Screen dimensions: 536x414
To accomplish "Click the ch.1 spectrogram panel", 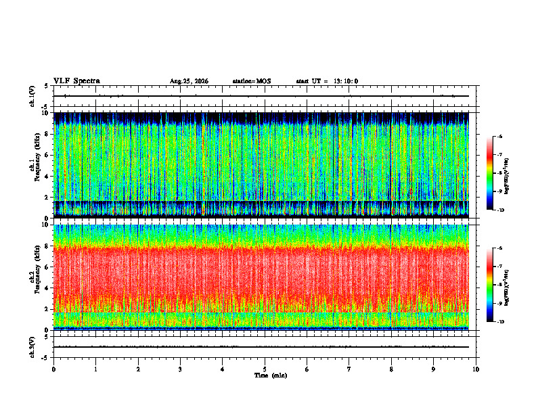I will click(261, 165).
